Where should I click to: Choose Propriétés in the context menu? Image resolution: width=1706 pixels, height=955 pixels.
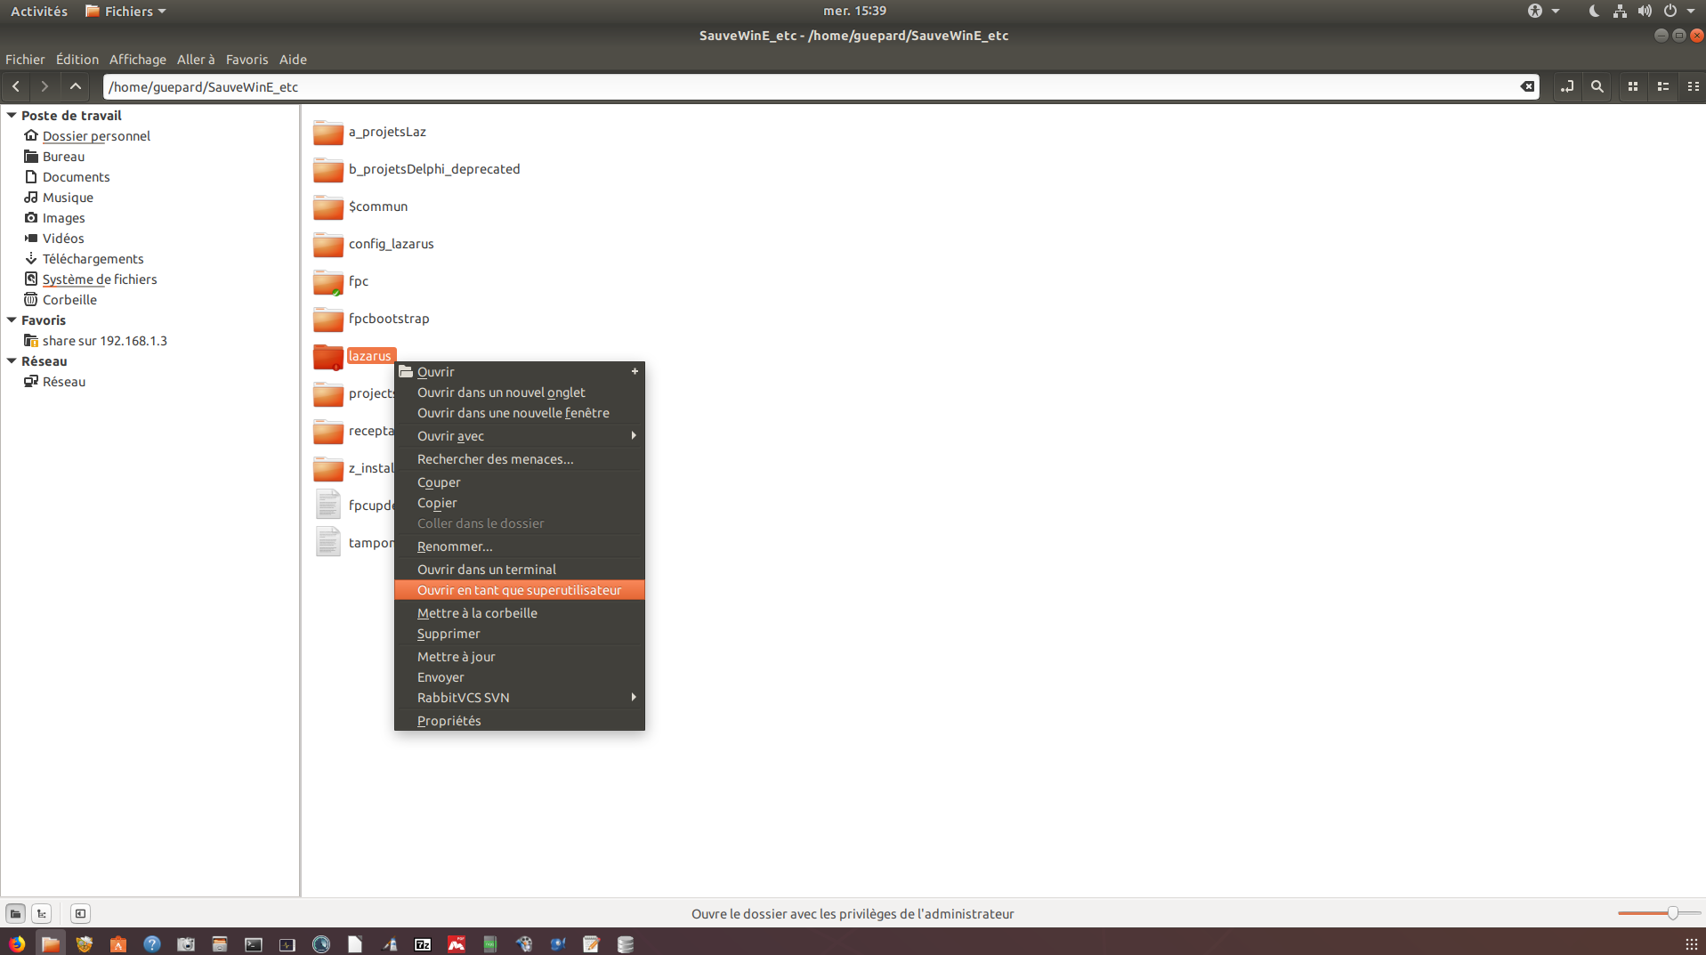pos(519,721)
